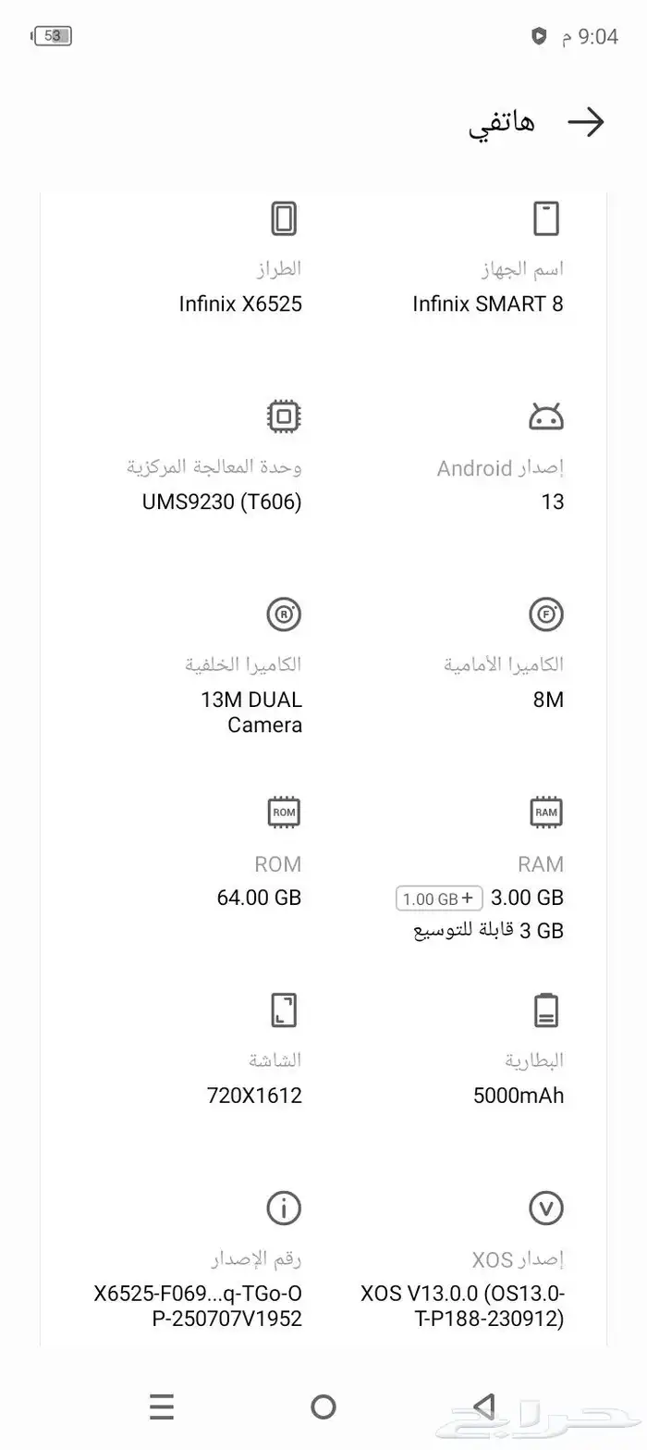This screenshot has width=647, height=1450.
Task: Tap the model (الطراز) icon
Action: pyautogui.click(x=284, y=219)
